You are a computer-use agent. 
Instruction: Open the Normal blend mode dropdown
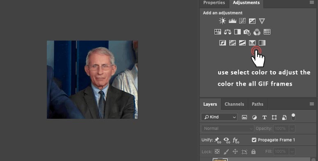pyautogui.click(x=227, y=129)
